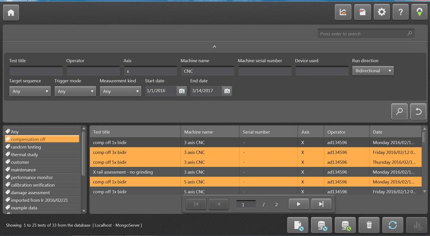This screenshot has width=430, height=236.
Task: Reset filters with the undo arrow button
Action: (418, 111)
